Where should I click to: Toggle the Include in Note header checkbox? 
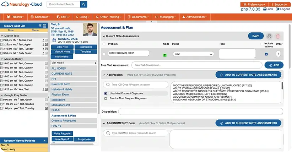click(262, 44)
